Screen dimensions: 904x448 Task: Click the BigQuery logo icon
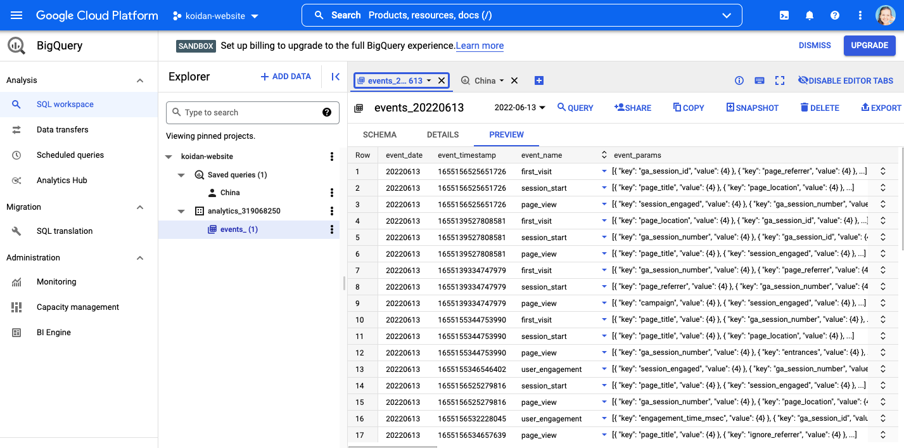[16, 46]
